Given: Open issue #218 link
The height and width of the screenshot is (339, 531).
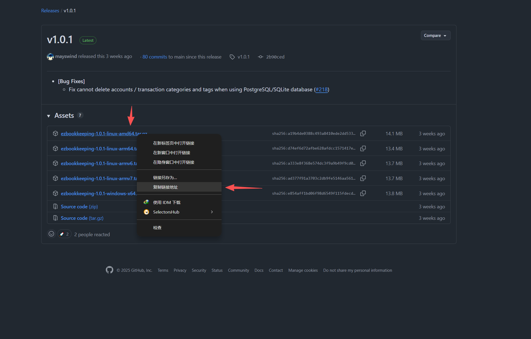Looking at the screenshot, I should [321, 89].
